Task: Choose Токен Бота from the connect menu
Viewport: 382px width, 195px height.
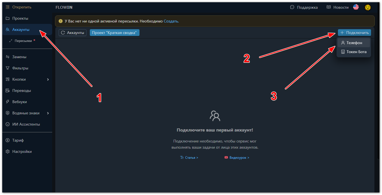Action: click(354, 52)
